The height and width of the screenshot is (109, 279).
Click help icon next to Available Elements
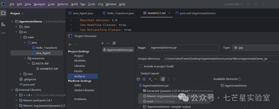(x=239, y=79)
